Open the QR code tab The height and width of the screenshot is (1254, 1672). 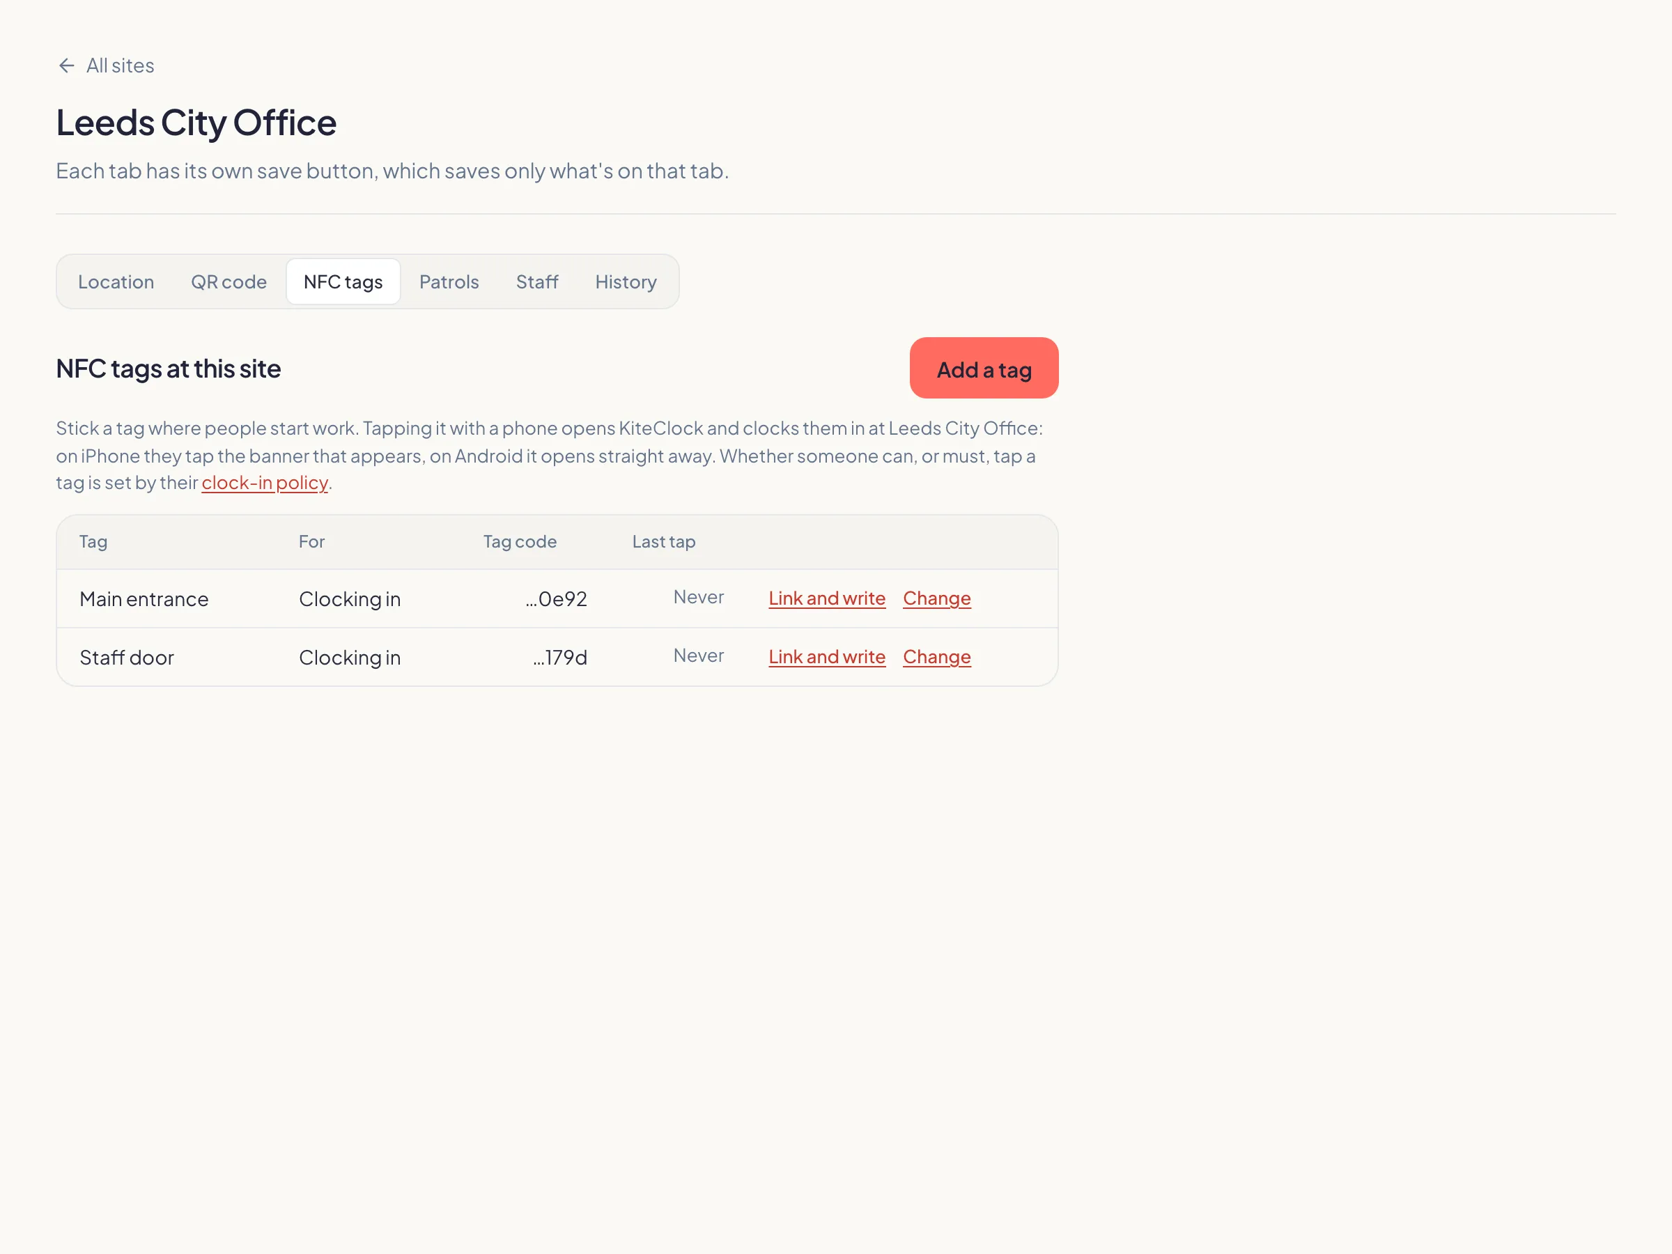click(x=229, y=282)
